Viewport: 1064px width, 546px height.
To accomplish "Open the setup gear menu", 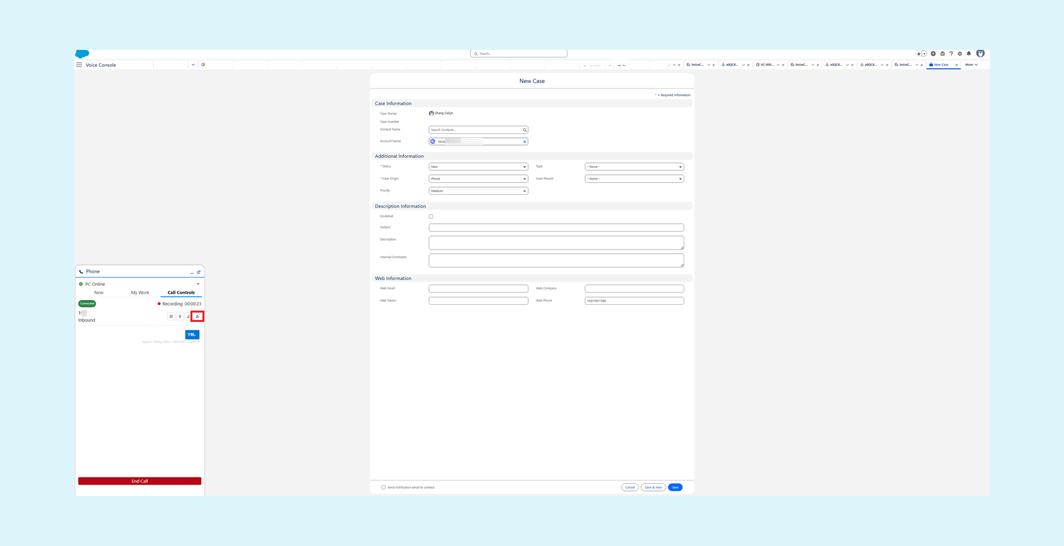I will coord(960,54).
